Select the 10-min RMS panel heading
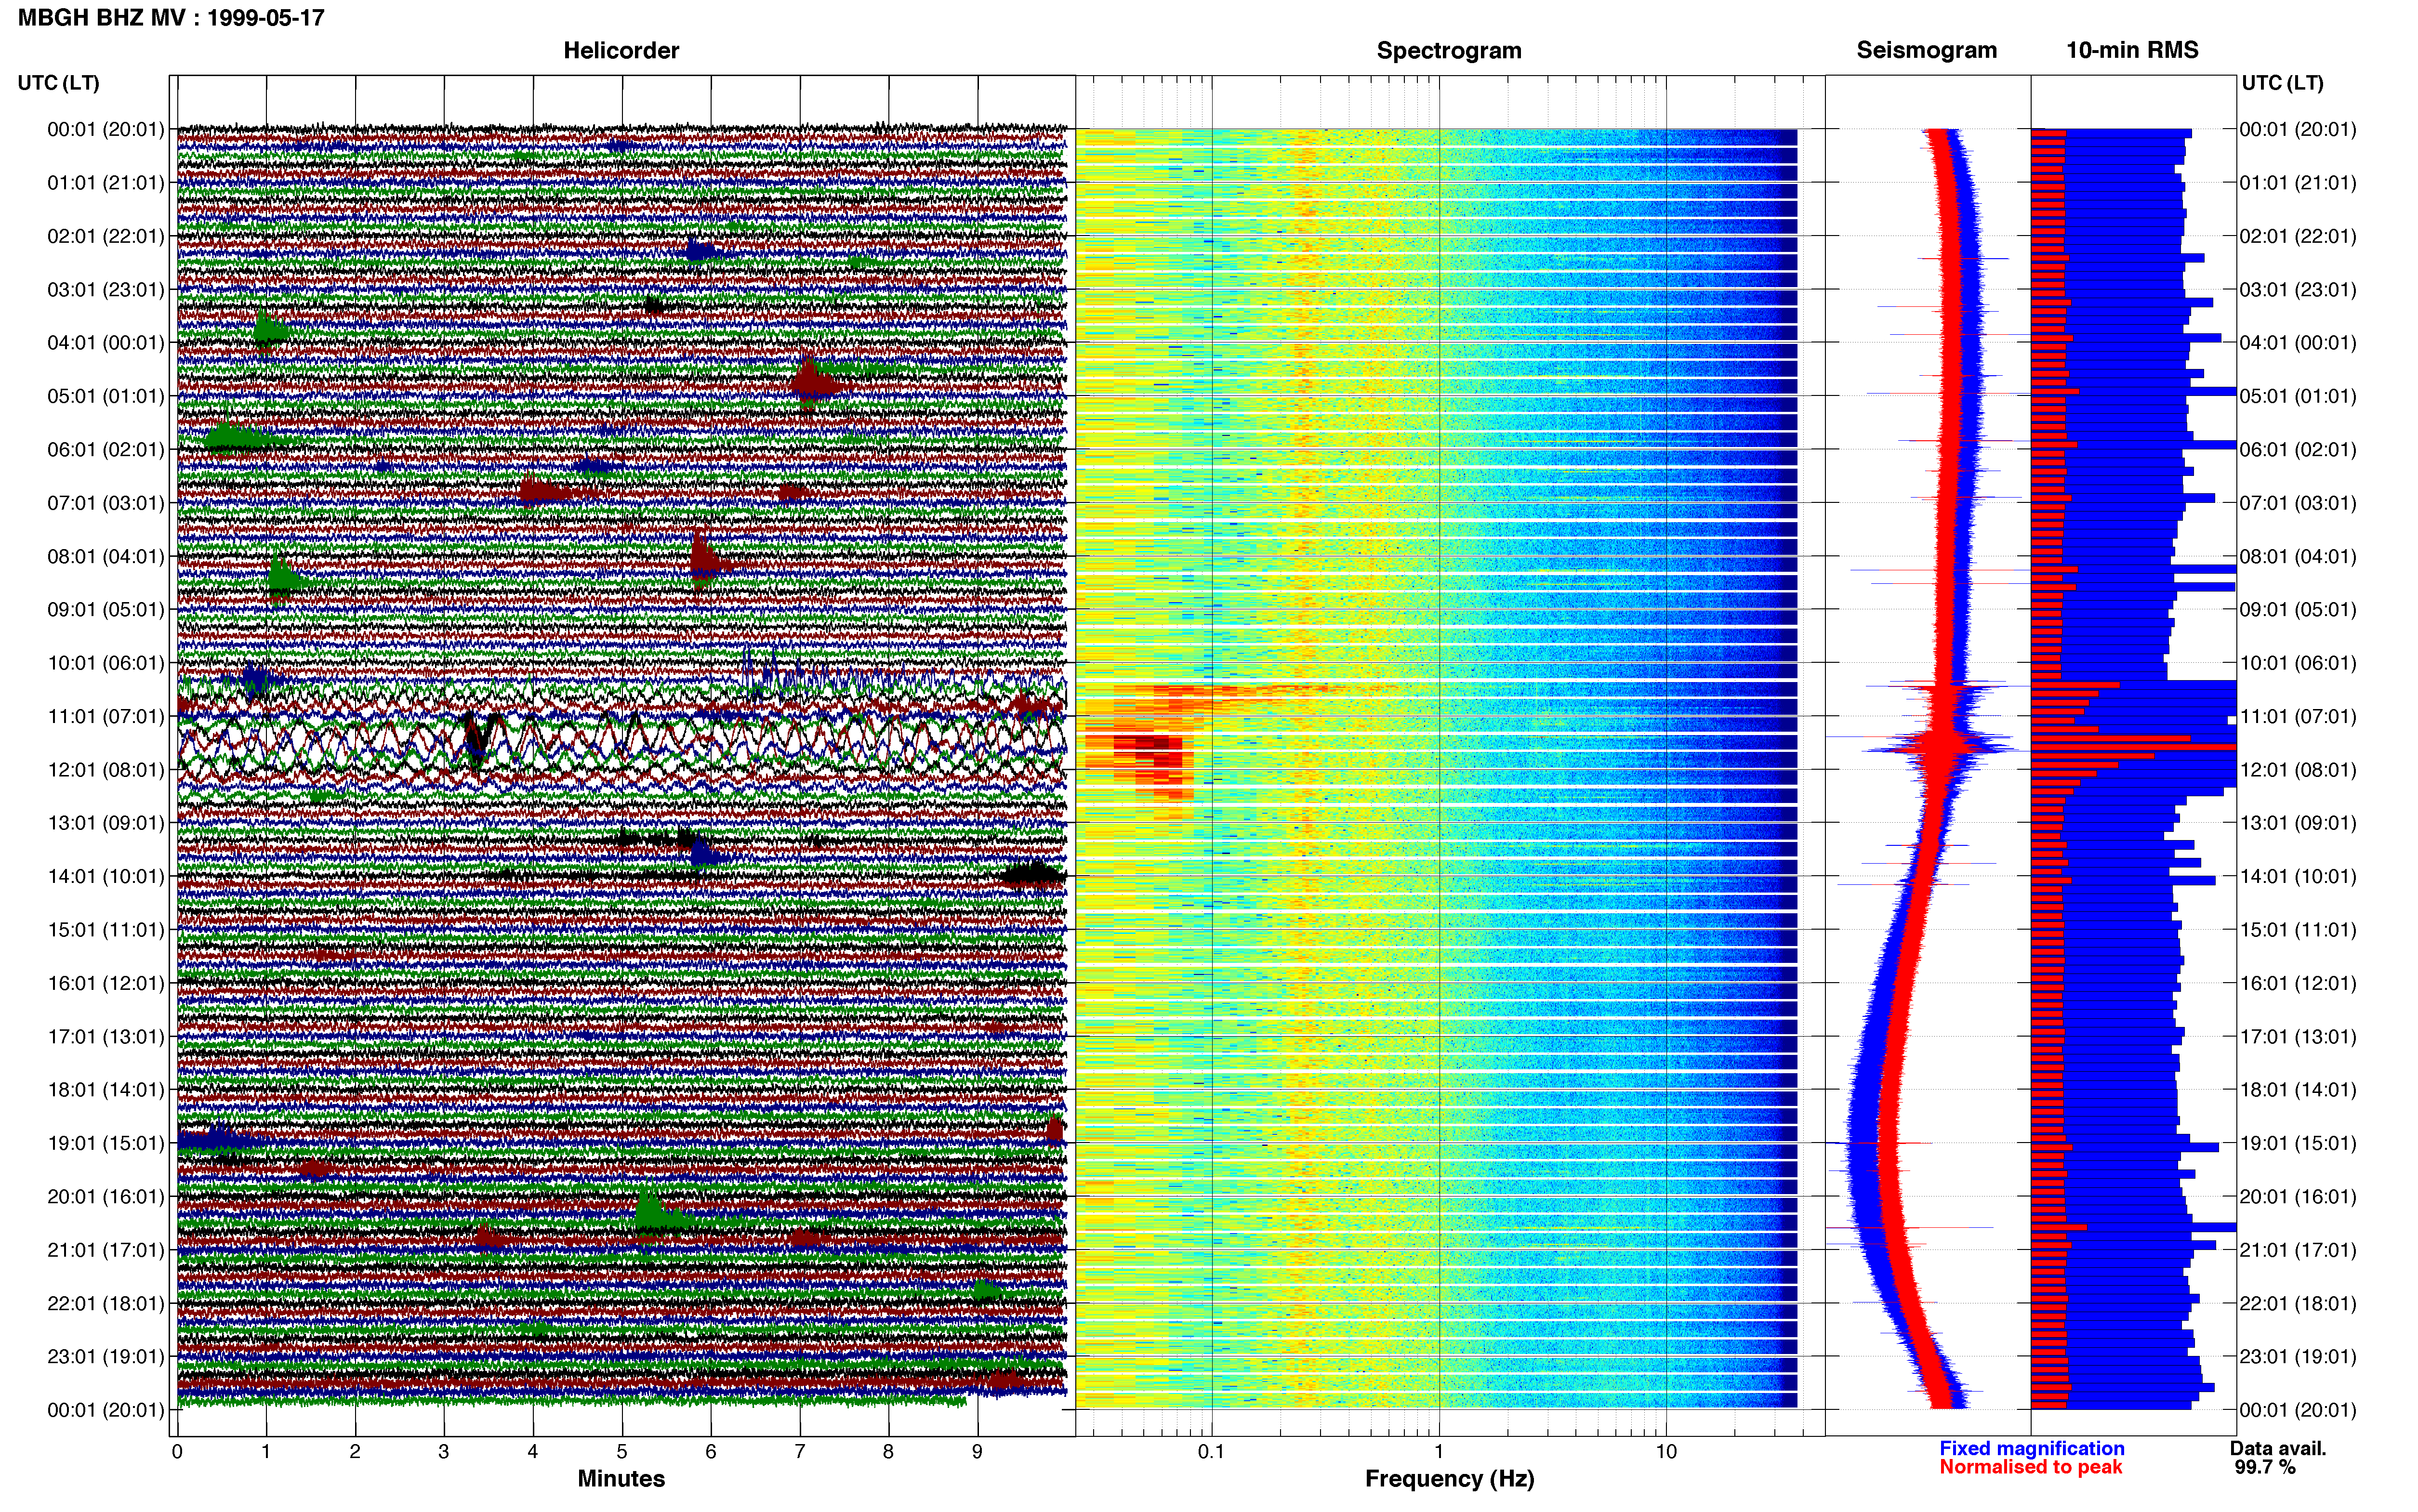Viewport: 2418px width, 1512px height. (x=2132, y=51)
